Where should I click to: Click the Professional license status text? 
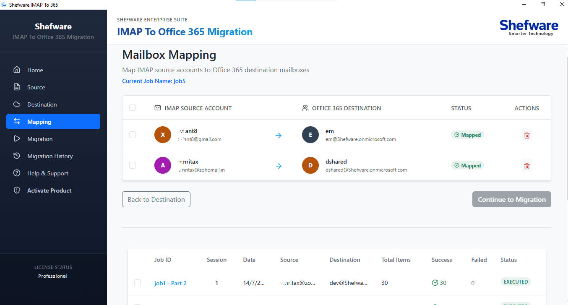coord(53,276)
